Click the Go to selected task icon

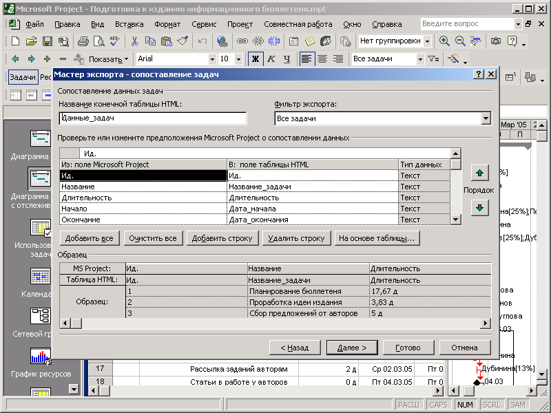pyautogui.click(x=476, y=41)
